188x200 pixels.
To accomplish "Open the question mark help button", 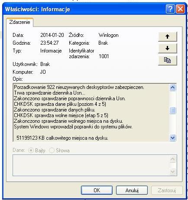I will 170,9.
